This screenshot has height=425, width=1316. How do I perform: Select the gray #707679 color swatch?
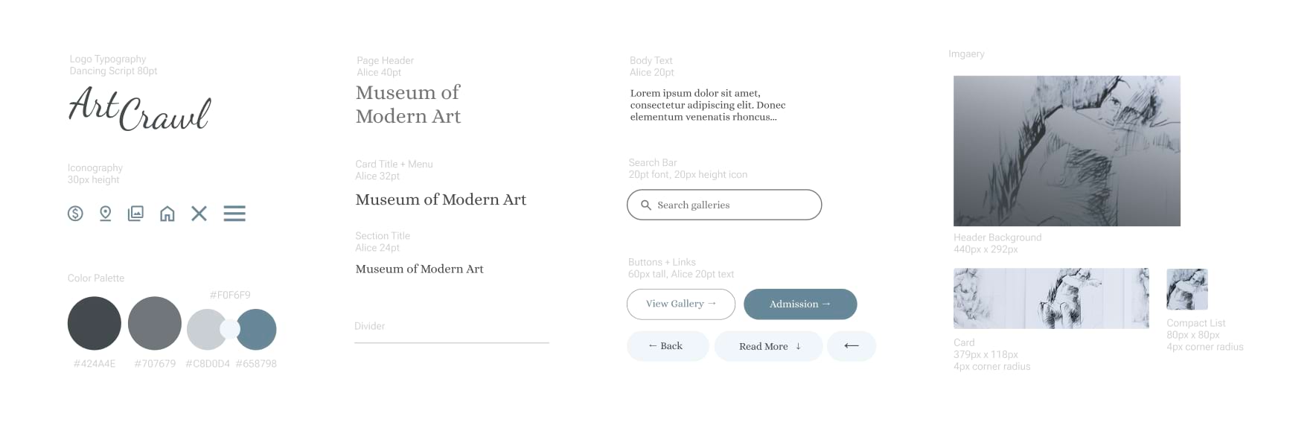click(155, 323)
